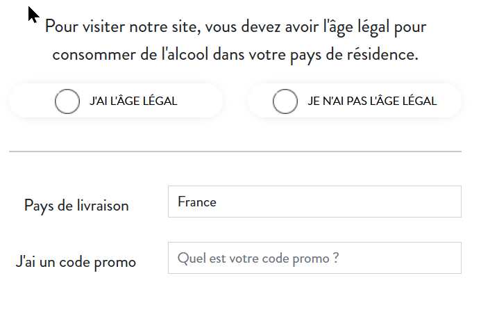Click the 'Quel est votre code promo ?' placeholder
Viewport: 481px width, 319px height.
click(x=258, y=259)
